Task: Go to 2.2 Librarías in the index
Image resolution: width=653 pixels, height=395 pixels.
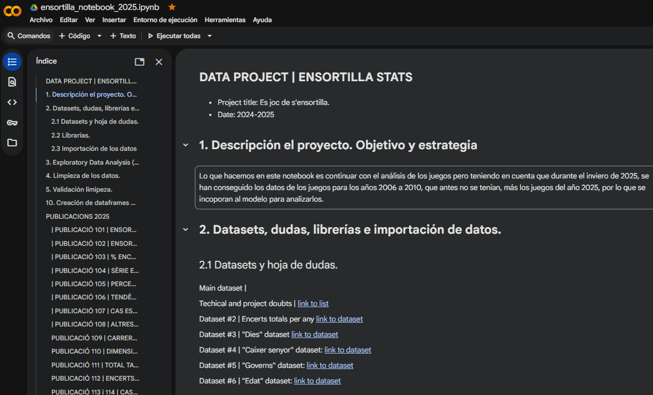Action: pos(71,135)
